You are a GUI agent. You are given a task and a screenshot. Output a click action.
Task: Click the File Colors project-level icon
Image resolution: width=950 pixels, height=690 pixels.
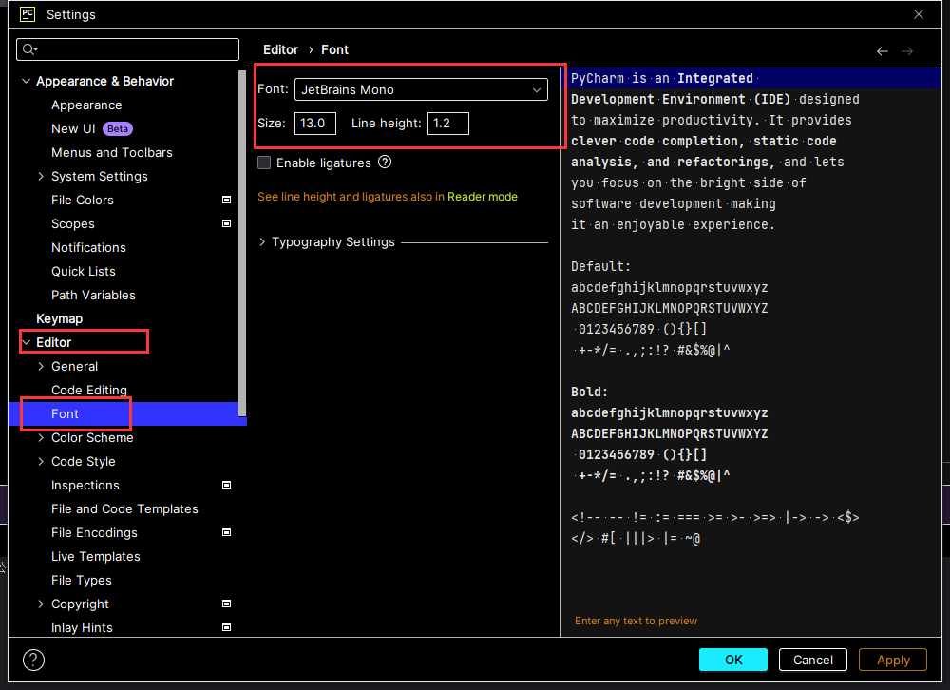(x=227, y=201)
